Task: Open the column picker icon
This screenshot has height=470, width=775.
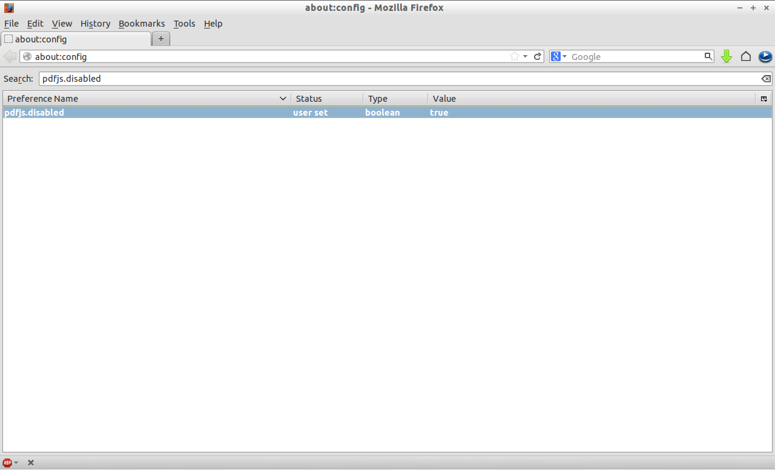Action: point(763,99)
